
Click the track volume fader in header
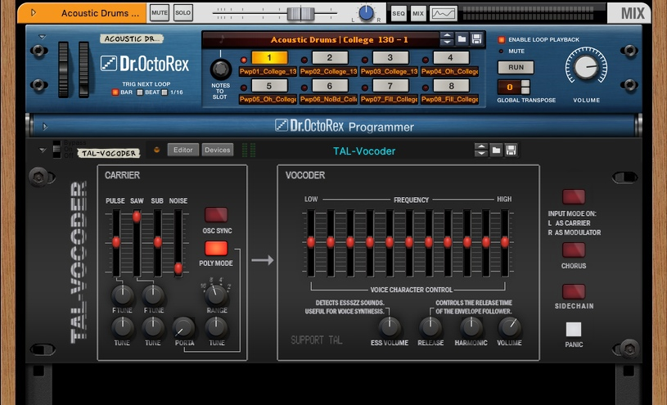coord(300,14)
